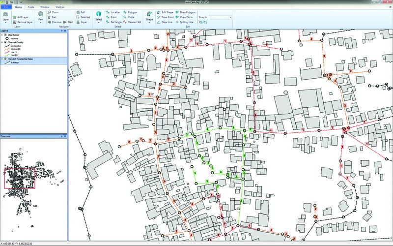
Task: Toggle Hierdorf Residential Area layer visibility
Action: (5, 59)
